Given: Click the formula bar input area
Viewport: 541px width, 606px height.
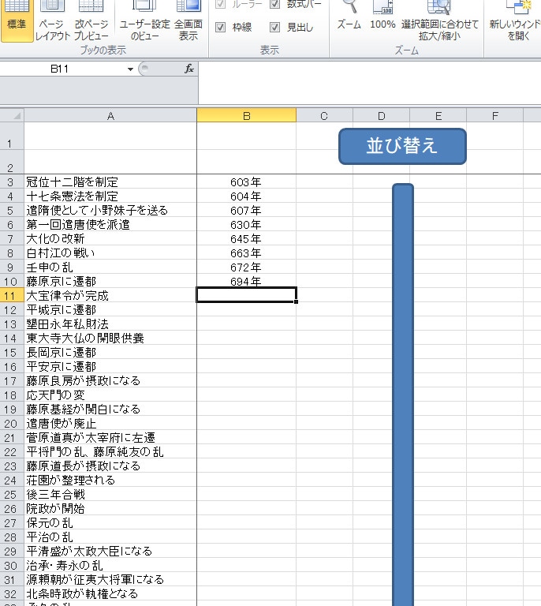Looking at the screenshot, I should coord(370,83).
